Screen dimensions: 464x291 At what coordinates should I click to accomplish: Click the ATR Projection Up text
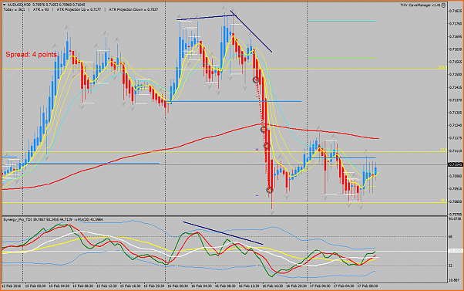click(78, 9)
